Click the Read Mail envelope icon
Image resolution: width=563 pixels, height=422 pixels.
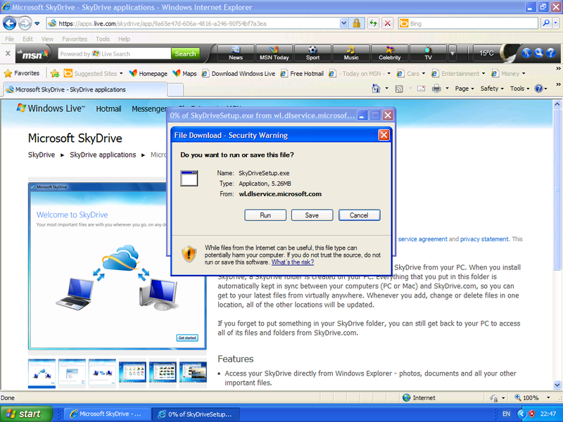coord(421,89)
